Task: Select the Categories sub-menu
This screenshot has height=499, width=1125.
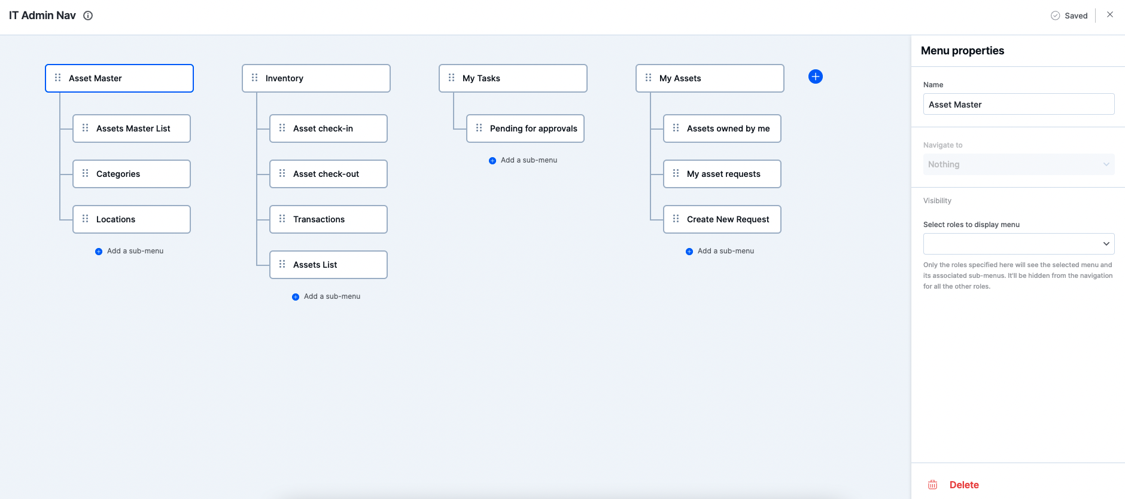Action: pos(132,174)
